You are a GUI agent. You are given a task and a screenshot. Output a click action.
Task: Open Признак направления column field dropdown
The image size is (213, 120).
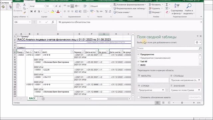tap(199, 80)
